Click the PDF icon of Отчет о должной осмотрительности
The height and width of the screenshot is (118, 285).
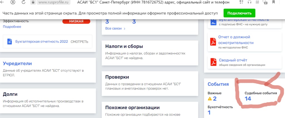213,42
